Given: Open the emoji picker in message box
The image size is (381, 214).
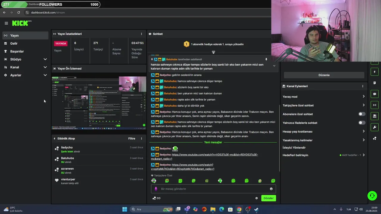Looking at the screenshot, I should (x=271, y=189).
